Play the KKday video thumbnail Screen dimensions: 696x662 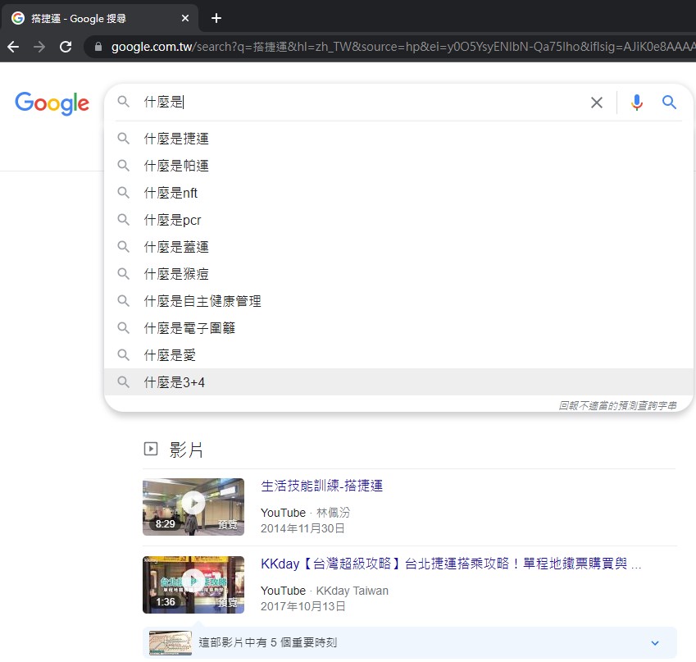[x=193, y=584]
